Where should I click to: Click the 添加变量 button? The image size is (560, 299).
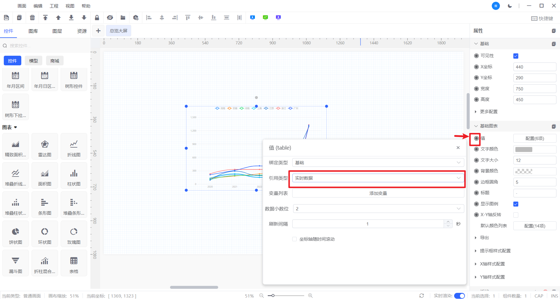point(378,193)
